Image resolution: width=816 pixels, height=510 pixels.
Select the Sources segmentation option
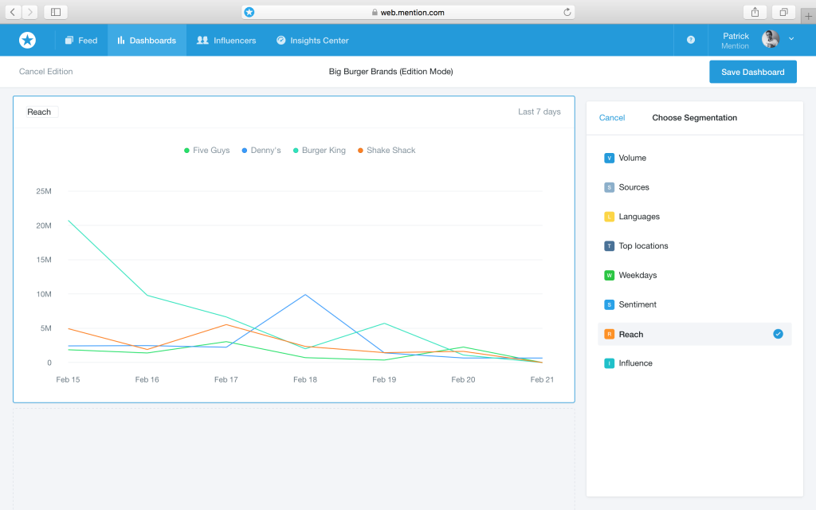click(695, 186)
